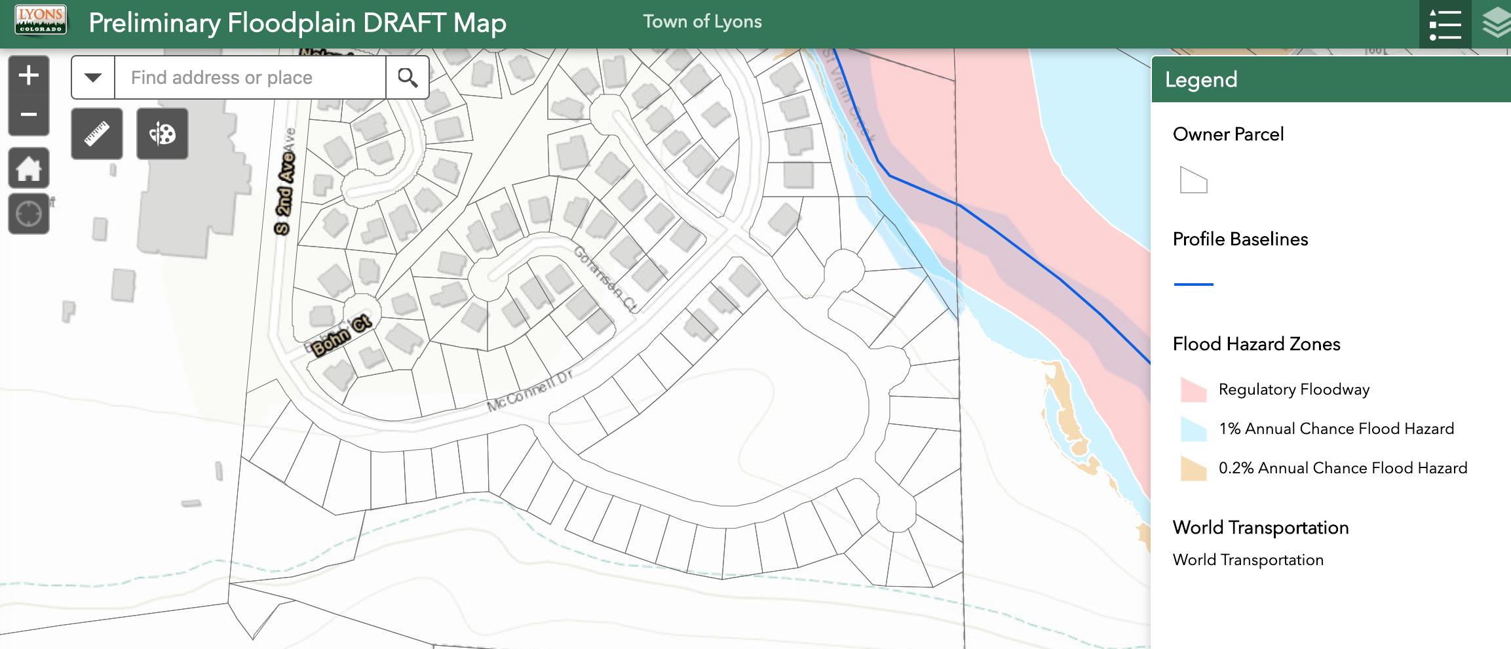Open the ruler measurement tool
1511x649 pixels.
pyautogui.click(x=97, y=134)
